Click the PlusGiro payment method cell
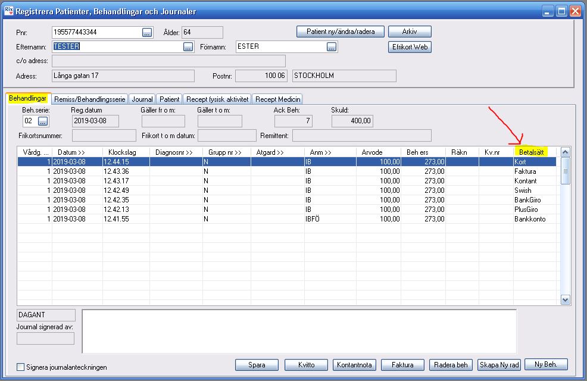Viewport: 587px width, 381px height. point(535,210)
